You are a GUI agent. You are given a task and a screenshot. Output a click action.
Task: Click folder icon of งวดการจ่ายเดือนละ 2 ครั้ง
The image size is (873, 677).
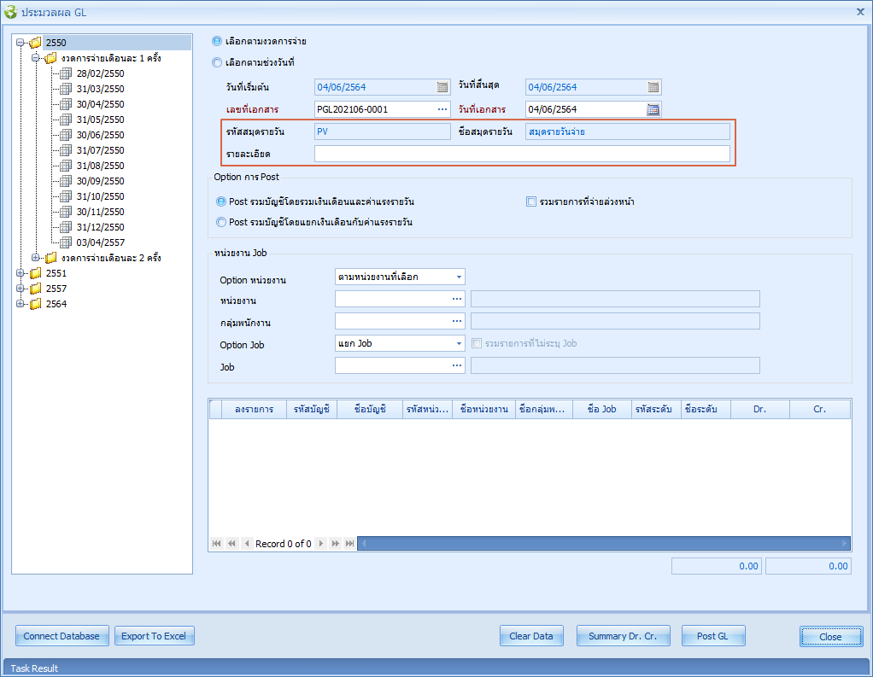tap(51, 258)
